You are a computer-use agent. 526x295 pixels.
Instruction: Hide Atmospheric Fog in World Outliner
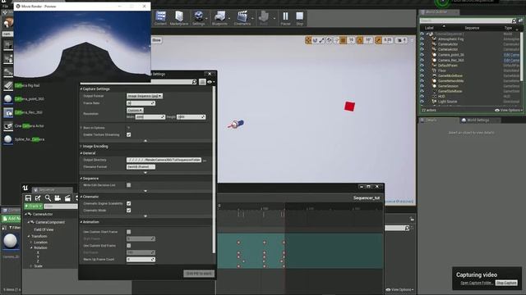tap(422, 39)
